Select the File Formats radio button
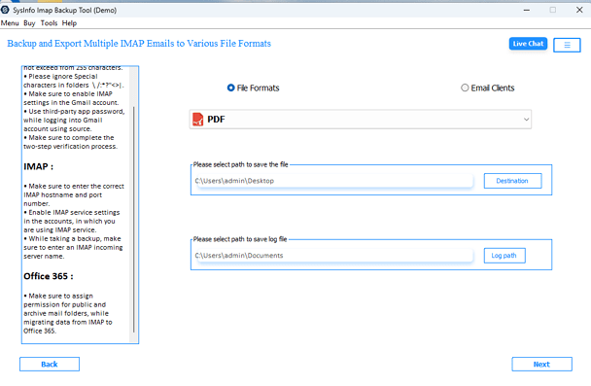The height and width of the screenshot is (386, 591). (x=230, y=88)
